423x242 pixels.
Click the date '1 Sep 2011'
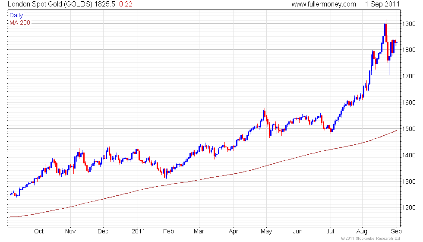coord(382,4)
